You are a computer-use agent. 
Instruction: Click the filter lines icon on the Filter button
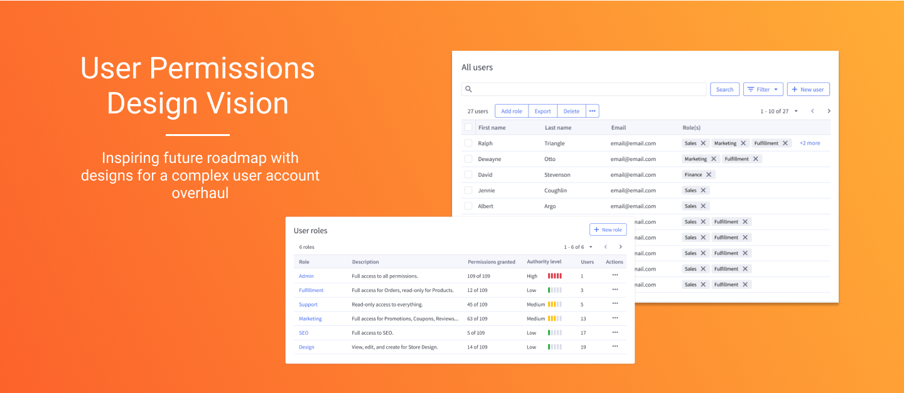click(750, 90)
